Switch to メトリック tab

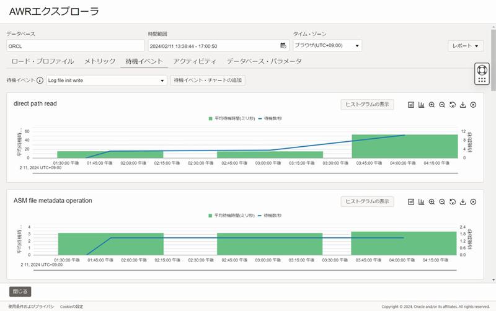[100, 61]
